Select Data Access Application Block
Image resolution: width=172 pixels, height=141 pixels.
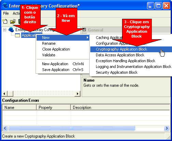pyautogui.click(x=131, y=55)
